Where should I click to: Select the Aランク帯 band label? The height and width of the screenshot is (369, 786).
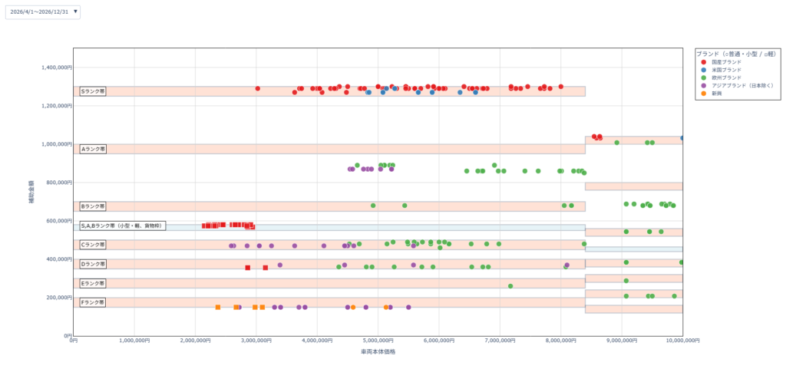point(93,149)
